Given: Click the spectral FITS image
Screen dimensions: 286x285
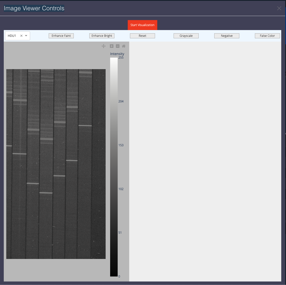Looking at the screenshot, I should (56, 164).
